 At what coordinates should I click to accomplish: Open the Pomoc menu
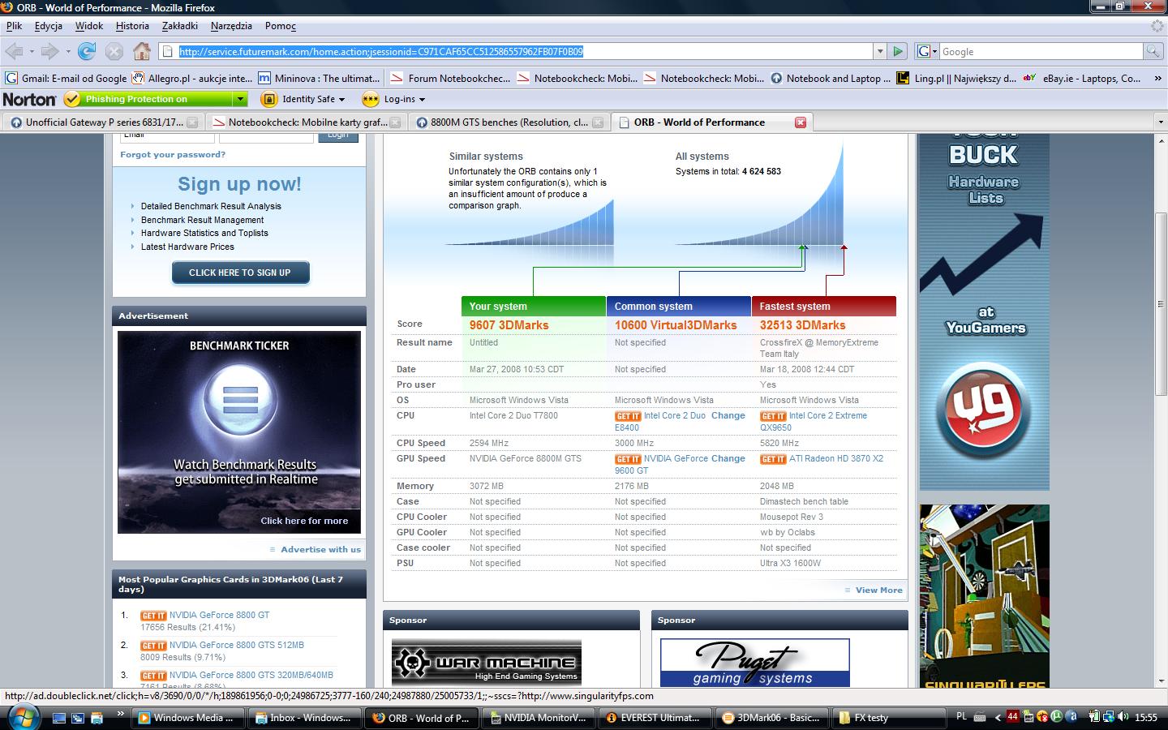[x=280, y=26]
